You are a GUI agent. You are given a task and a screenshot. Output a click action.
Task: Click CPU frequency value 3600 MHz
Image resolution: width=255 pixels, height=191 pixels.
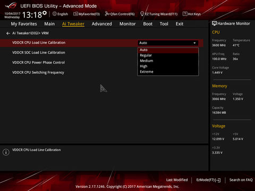coord(219,45)
